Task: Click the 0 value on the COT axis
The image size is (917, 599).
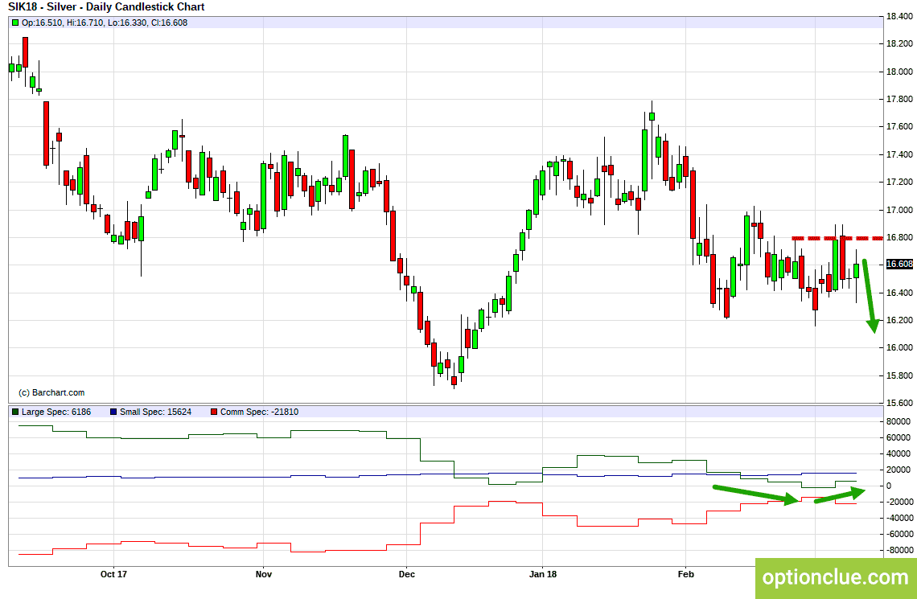Action: [x=890, y=486]
